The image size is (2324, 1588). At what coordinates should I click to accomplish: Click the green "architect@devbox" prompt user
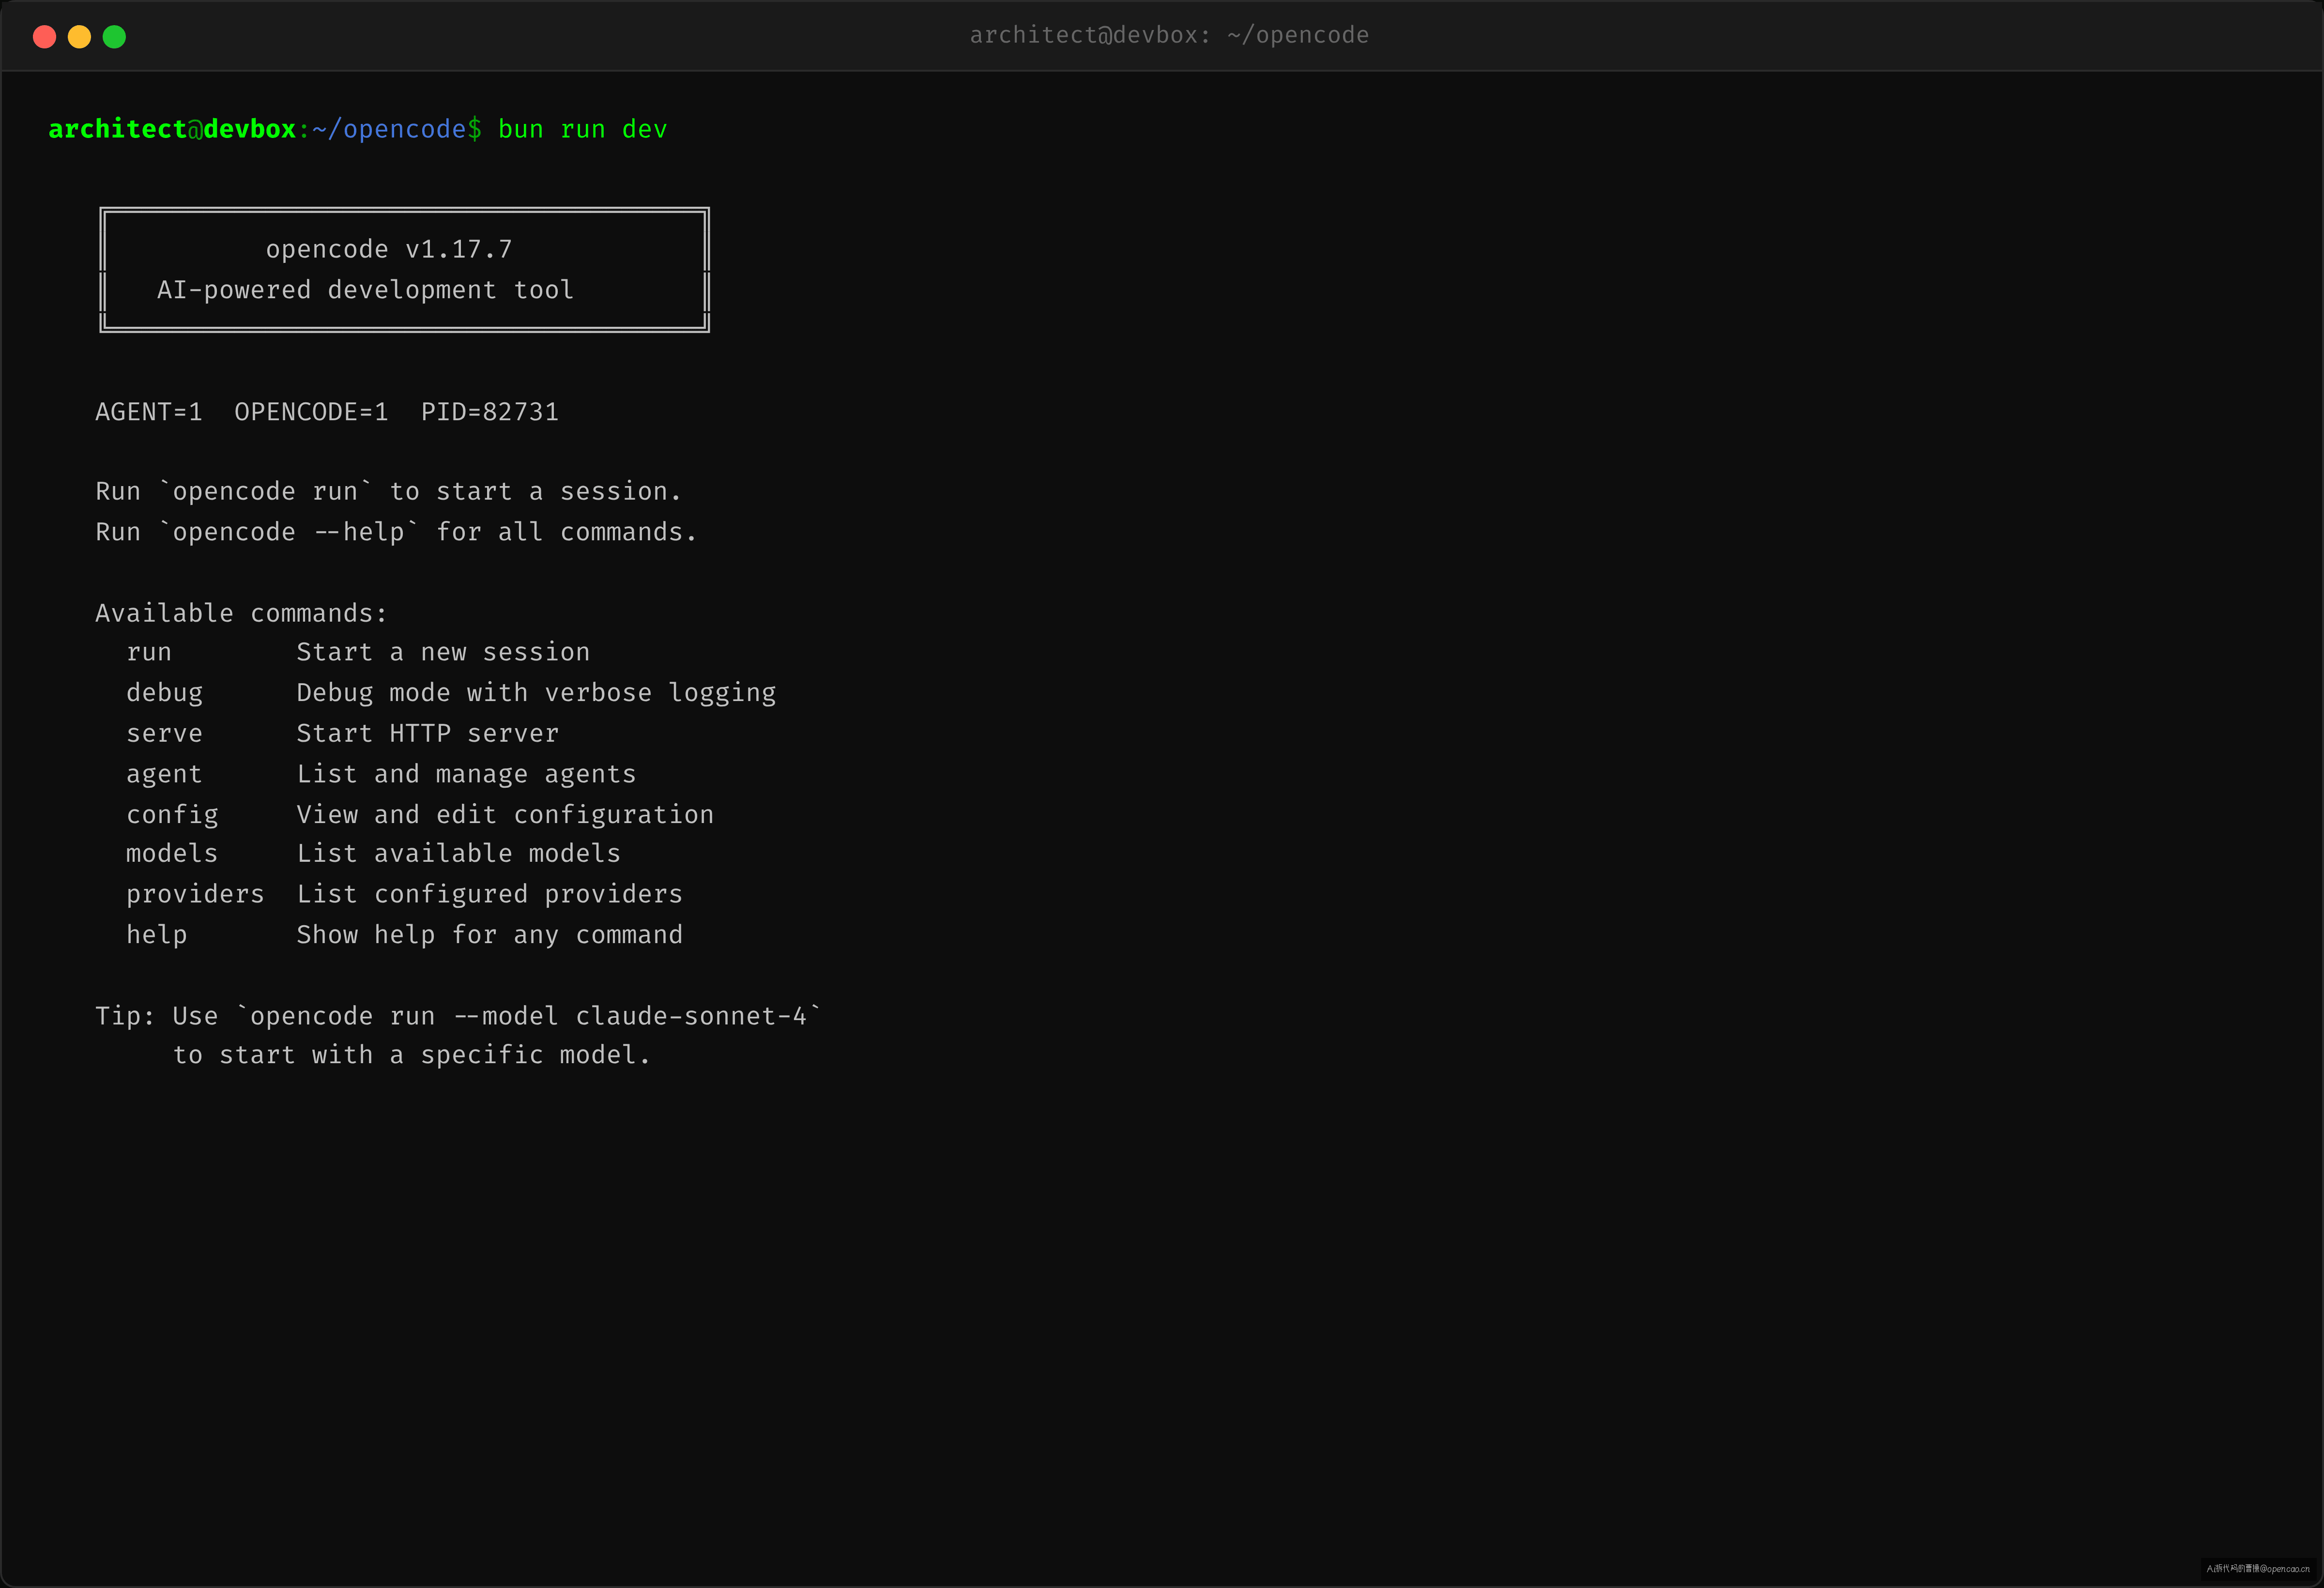172,129
